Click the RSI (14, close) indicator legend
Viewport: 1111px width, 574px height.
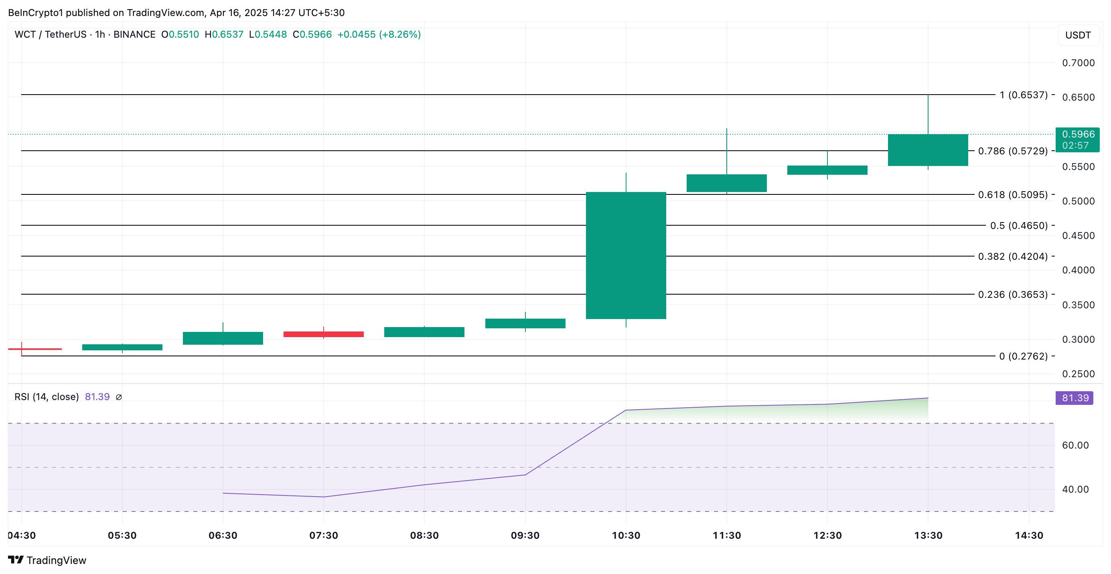coord(47,397)
